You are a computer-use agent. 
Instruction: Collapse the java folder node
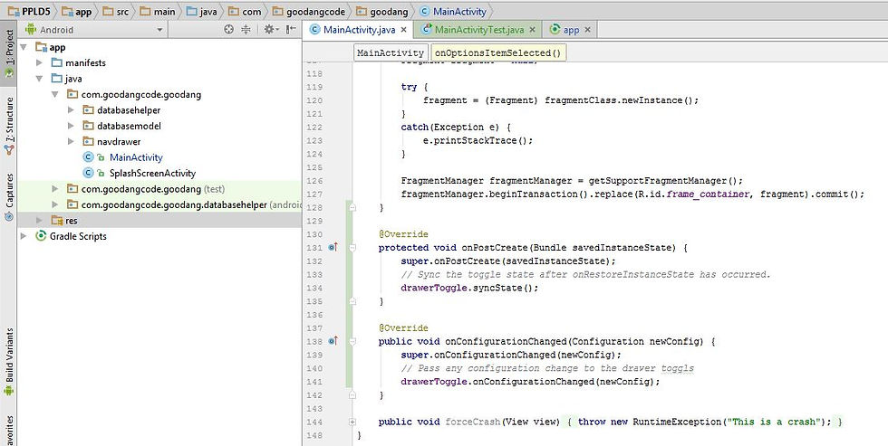39,79
